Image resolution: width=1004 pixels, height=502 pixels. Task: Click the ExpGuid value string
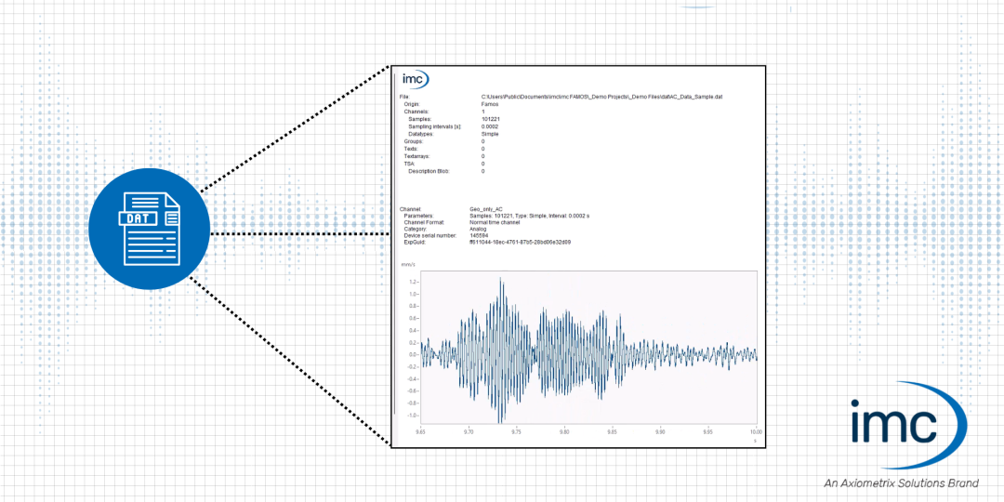[x=520, y=243]
